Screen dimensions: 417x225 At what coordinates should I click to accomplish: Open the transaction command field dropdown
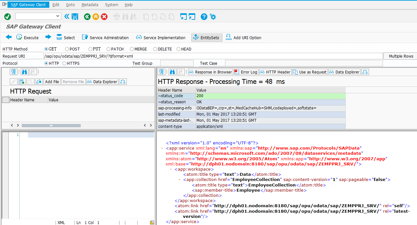tap(58, 16)
